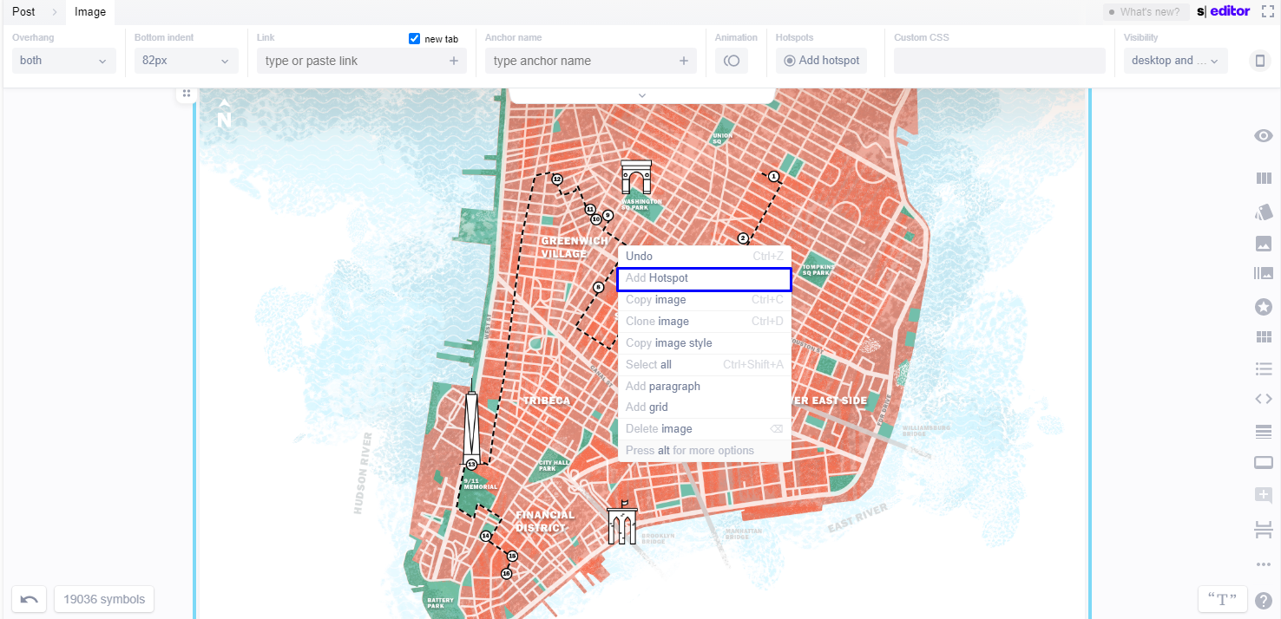This screenshot has height=619, width=1281.
Task: Uncheck the new tab checkbox
Action: (x=414, y=39)
